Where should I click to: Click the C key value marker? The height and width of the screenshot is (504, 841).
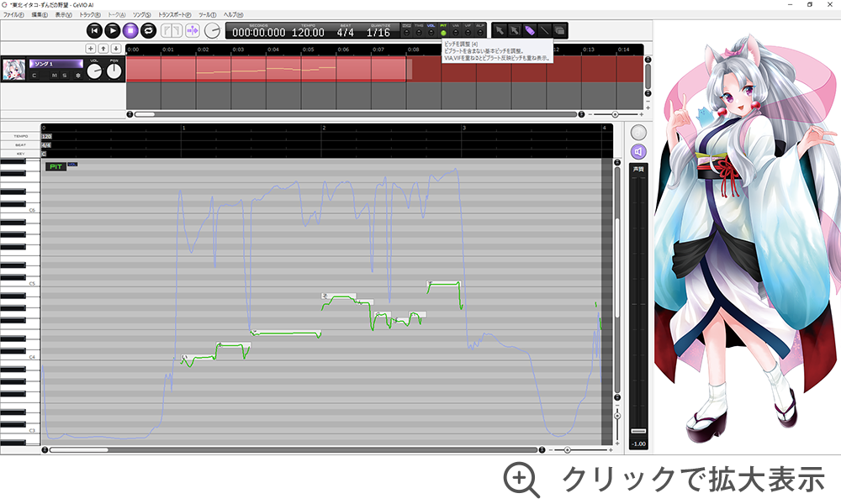(x=44, y=154)
